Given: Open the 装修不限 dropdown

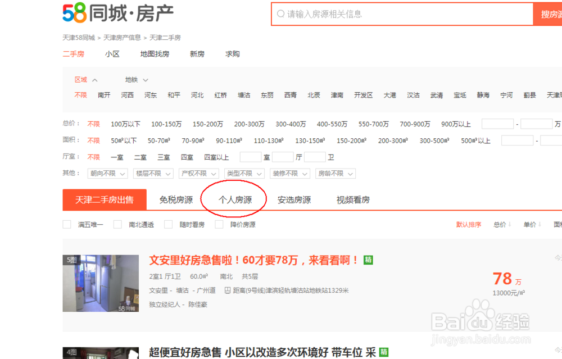Looking at the screenshot, I should [289, 174].
